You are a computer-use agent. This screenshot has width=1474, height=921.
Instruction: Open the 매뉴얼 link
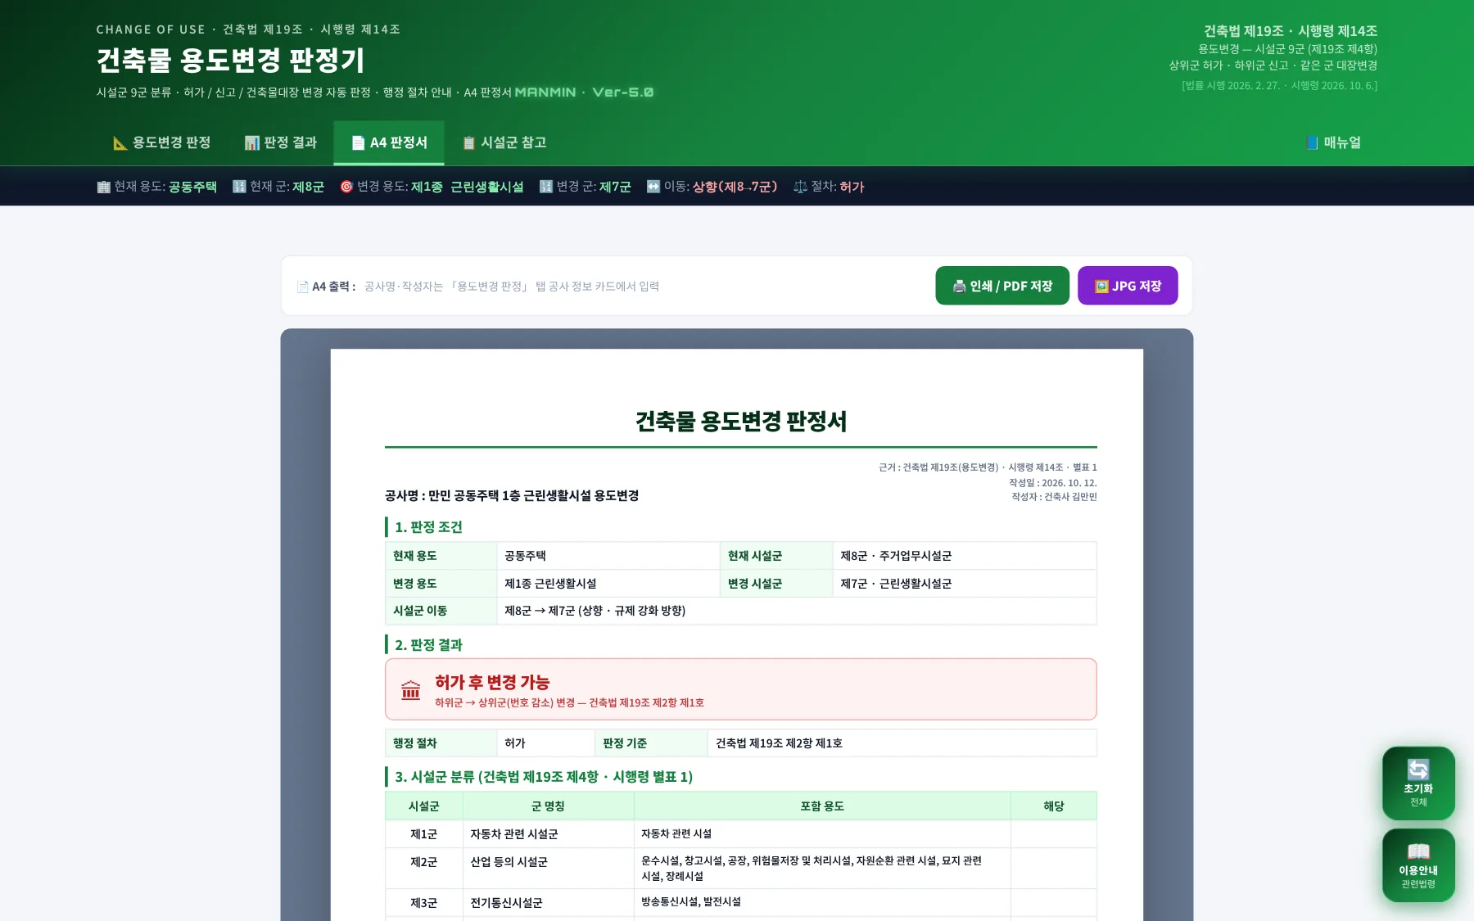point(1333,142)
